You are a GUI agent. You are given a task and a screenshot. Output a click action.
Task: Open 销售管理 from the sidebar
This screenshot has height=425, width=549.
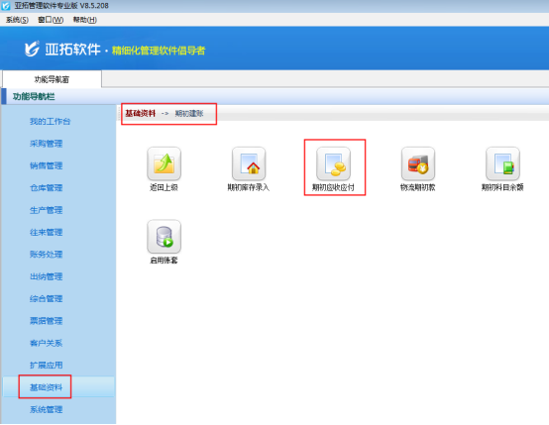click(47, 165)
